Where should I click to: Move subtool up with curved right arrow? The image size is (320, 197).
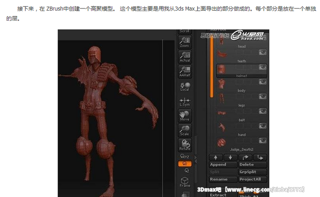(245, 157)
